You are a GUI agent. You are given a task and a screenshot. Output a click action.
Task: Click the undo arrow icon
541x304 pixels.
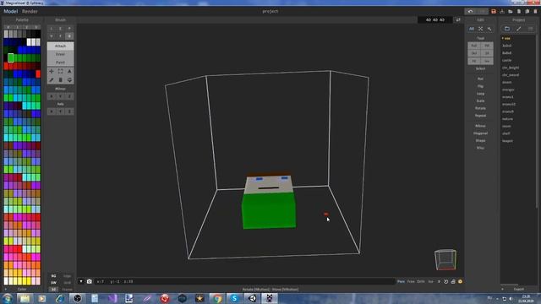pyautogui.click(x=470, y=11)
